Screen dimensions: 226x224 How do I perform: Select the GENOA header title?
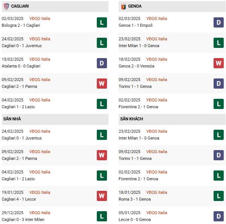(x=135, y=6)
